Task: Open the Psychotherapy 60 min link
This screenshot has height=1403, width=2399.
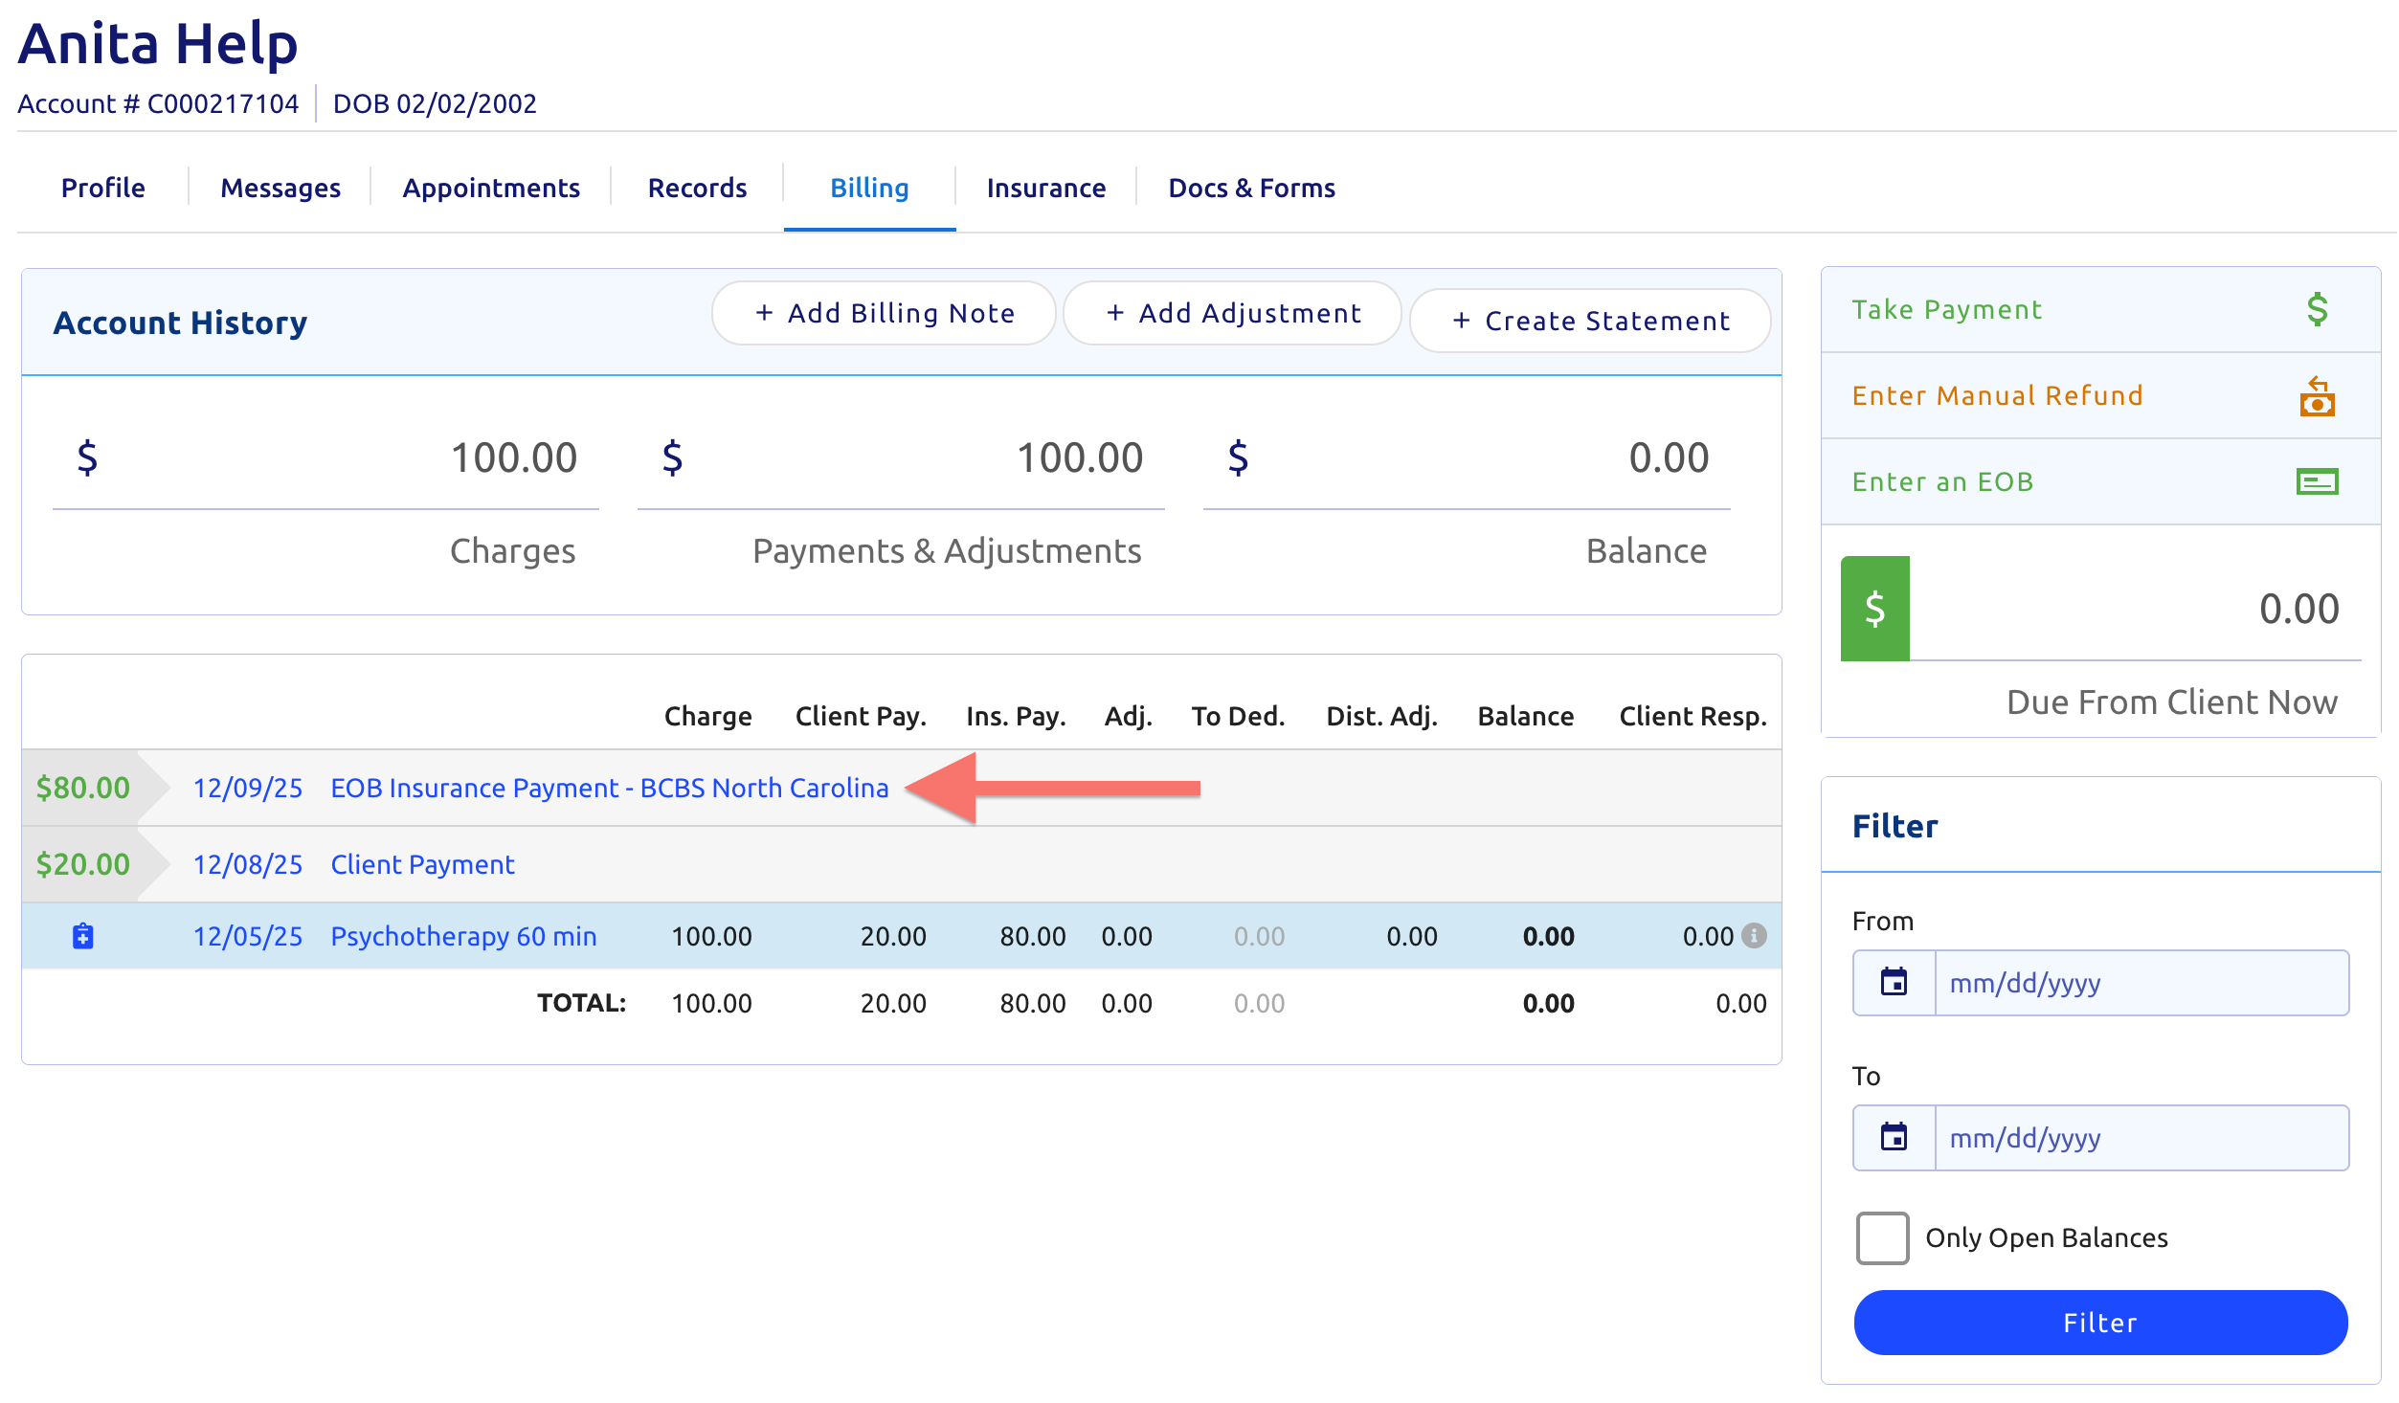Action: pos(463,936)
